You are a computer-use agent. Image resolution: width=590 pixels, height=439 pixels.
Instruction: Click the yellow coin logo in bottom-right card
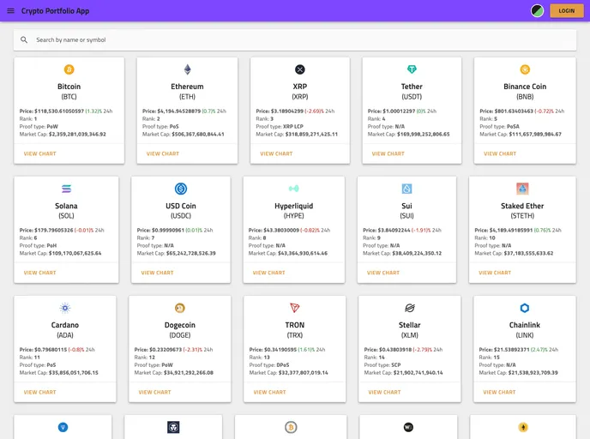coord(523,427)
